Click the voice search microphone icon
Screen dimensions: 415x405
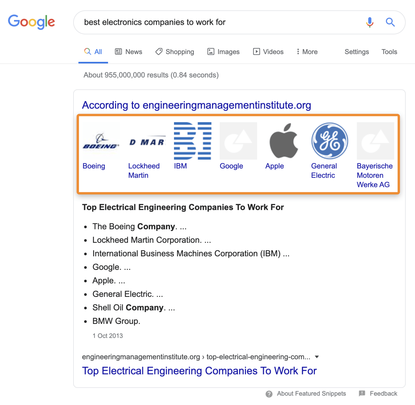[369, 22]
